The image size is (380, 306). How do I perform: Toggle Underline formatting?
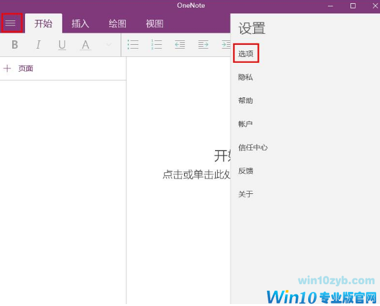[x=62, y=45]
